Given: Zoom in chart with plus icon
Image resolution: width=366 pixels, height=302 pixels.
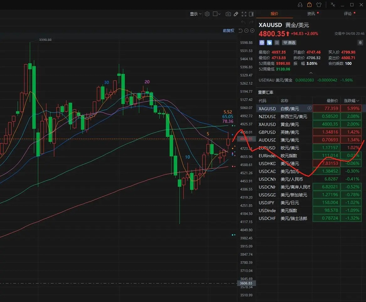Looking at the screenshot, I should click(252, 31).
